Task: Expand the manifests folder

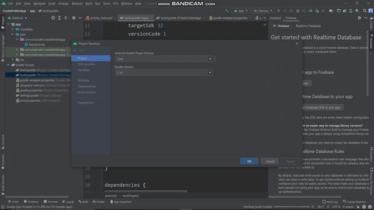Action: pyautogui.click(x=13, y=29)
